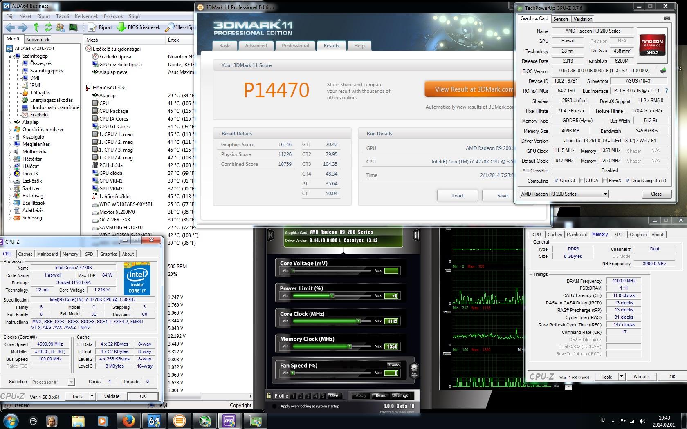Click the GPU-Z BIOS save chip icon
This screenshot has height=429, width=687.
pyautogui.click(x=663, y=71)
